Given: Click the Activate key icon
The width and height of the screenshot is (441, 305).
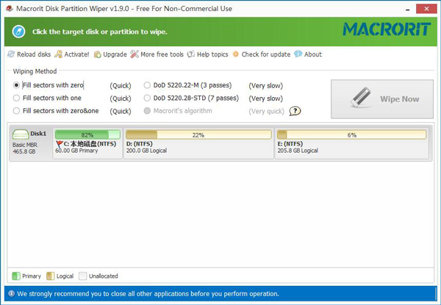Looking at the screenshot, I should pyautogui.click(x=59, y=54).
